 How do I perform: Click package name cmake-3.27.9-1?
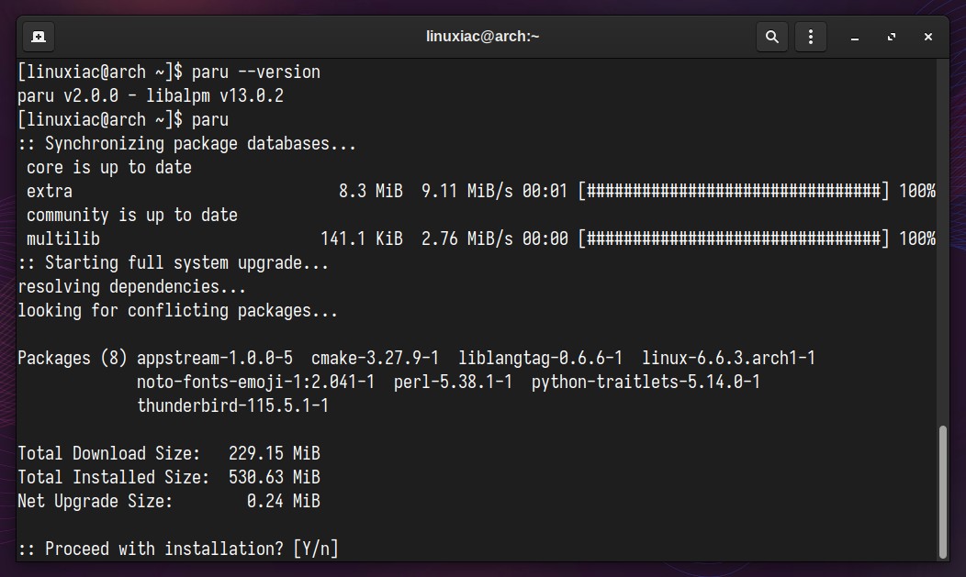tap(376, 358)
